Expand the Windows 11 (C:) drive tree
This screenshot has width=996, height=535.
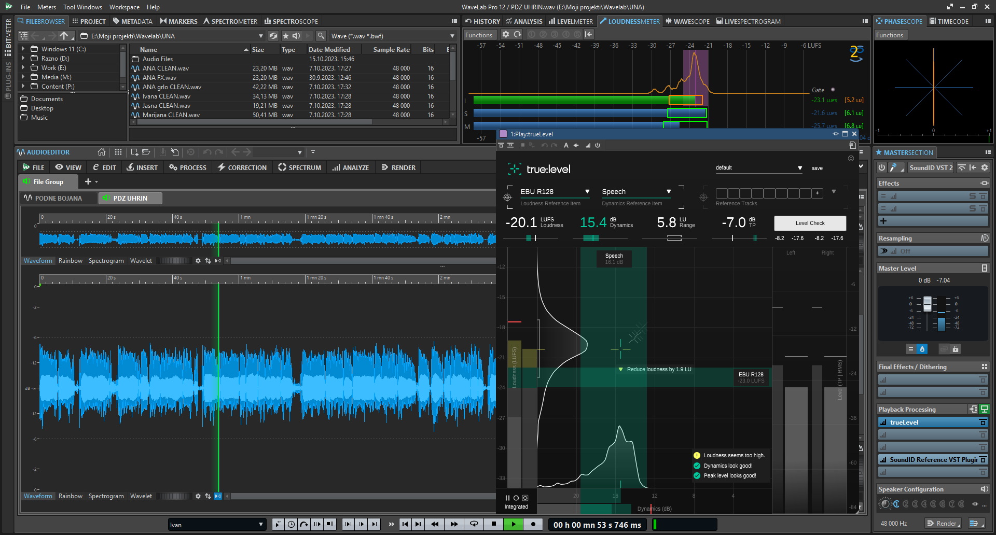(x=23, y=49)
